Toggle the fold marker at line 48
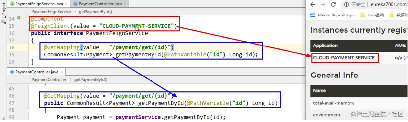 (28, 110)
